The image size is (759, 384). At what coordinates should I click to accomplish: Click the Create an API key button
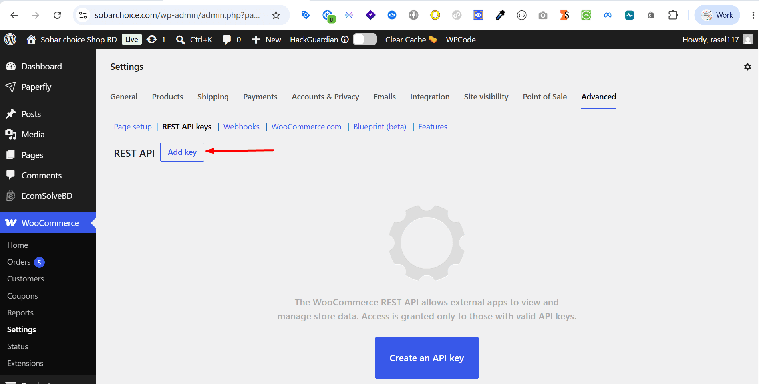tap(427, 358)
